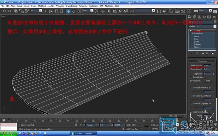Click the Quick Render teapot icon
This screenshot has height=136, width=218.
pyautogui.click(x=215, y=11)
